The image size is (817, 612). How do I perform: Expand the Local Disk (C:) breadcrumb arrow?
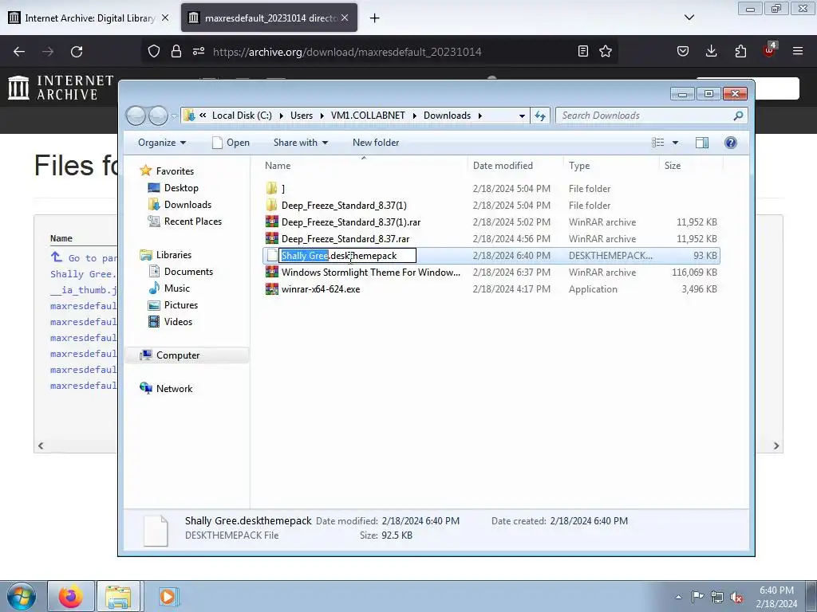282,116
